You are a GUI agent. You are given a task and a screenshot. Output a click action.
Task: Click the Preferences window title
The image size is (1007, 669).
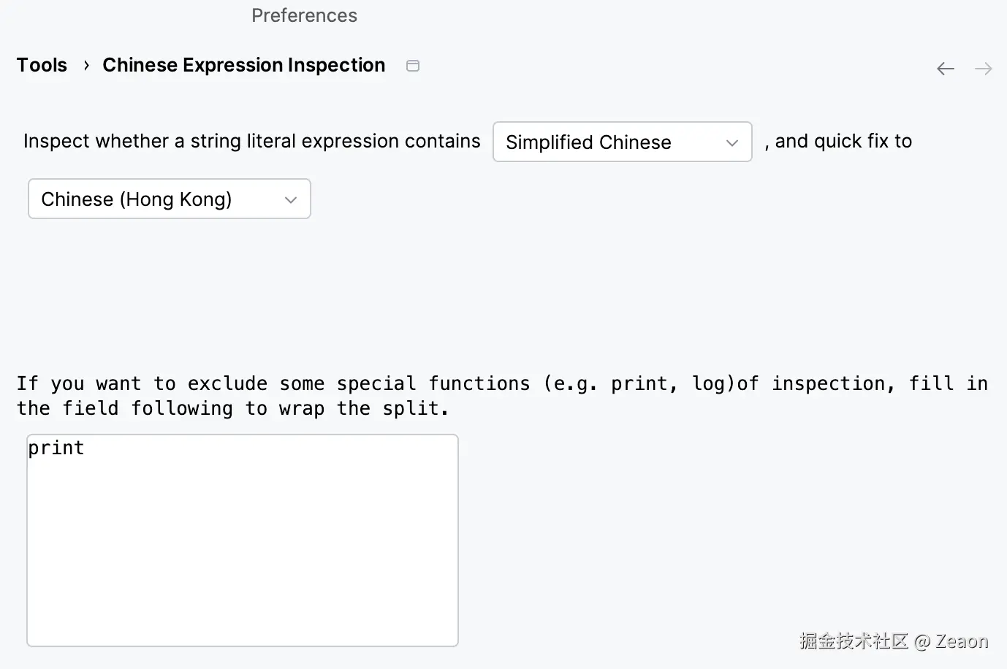click(304, 15)
